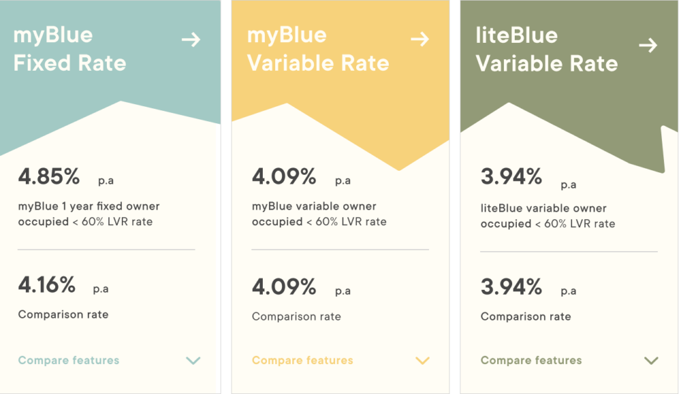Click Comparison rate label in myBlue Variable card
Screen dimensions: 681x394
tap(296, 316)
